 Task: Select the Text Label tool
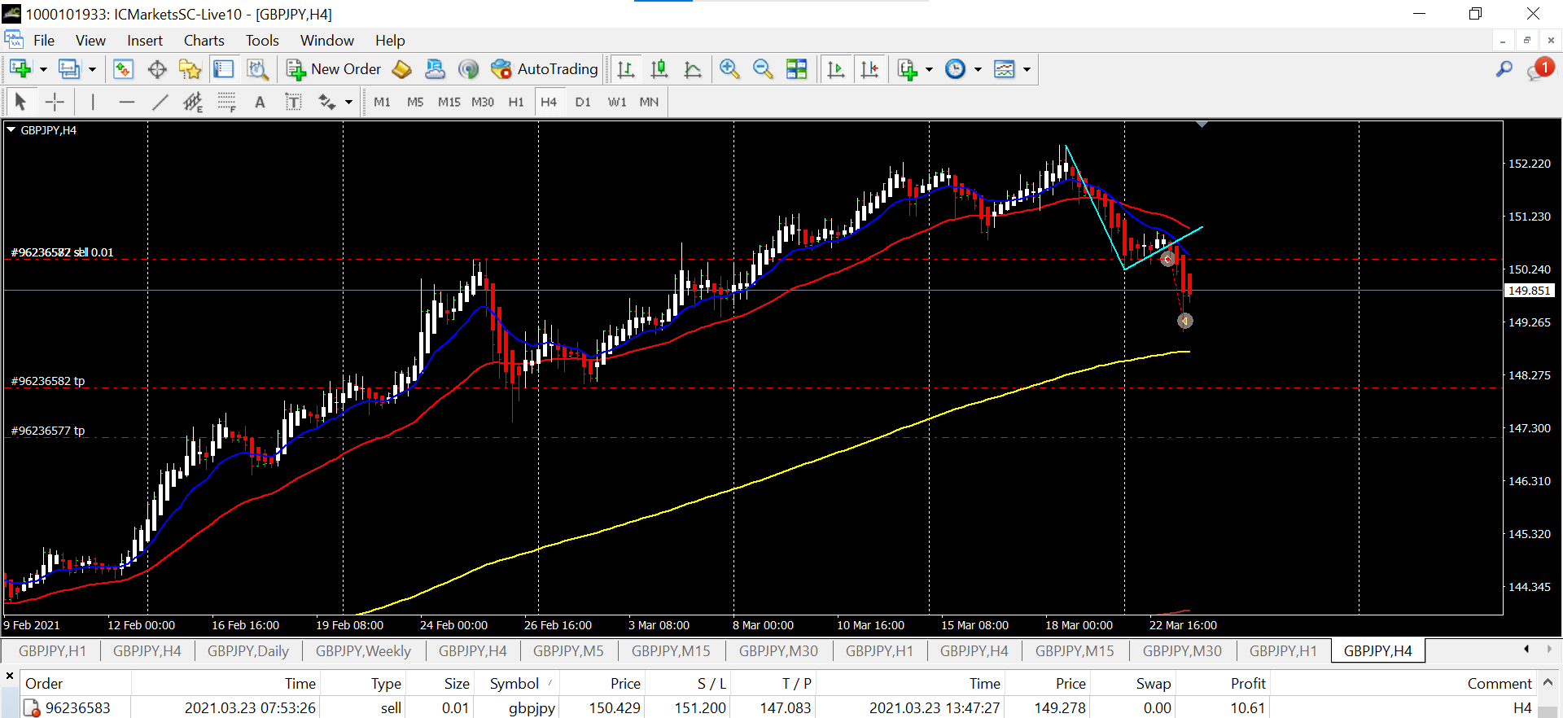(293, 102)
